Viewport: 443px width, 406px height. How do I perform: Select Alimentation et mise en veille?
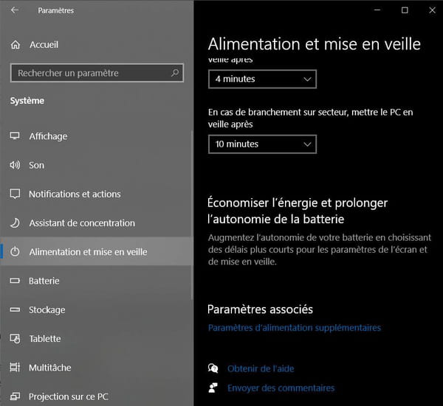pyautogui.click(x=97, y=251)
